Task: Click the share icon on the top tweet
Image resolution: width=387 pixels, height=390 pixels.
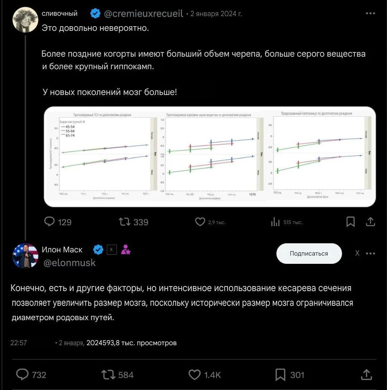Action: coord(371,222)
